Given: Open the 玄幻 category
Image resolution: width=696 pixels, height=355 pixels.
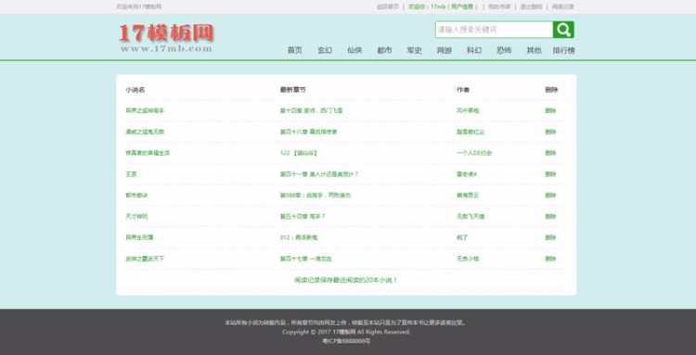Looking at the screenshot, I should pyautogui.click(x=325, y=51).
